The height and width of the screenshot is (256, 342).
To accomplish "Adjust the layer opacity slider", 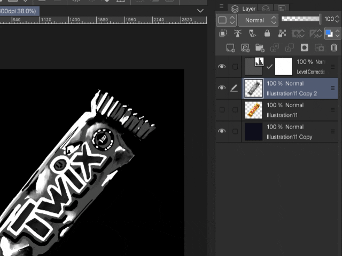I will pyautogui.click(x=301, y=19).
